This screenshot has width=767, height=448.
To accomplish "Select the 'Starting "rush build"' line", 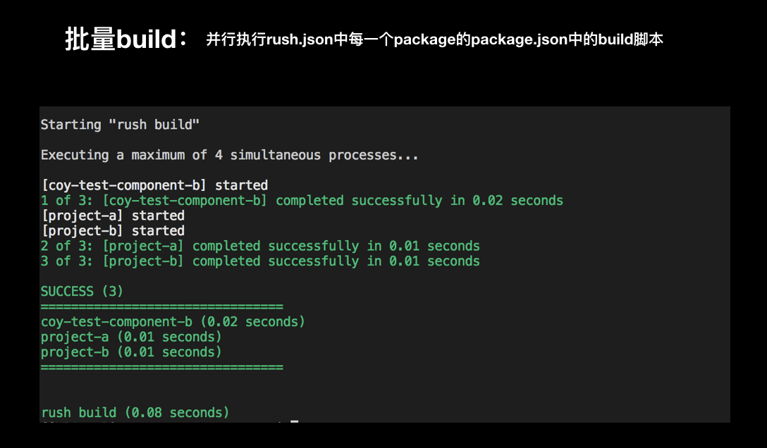I will pos(120,125).
